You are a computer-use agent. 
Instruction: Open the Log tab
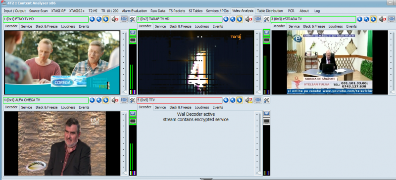coord(317,11)
